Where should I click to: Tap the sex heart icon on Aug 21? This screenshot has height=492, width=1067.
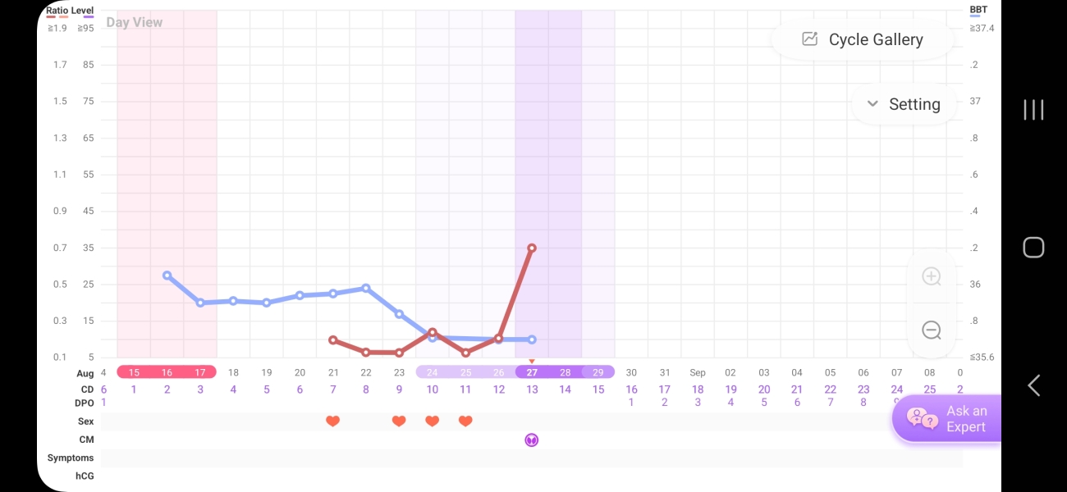point(332,421)
